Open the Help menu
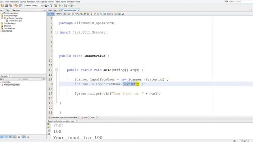 78,2
